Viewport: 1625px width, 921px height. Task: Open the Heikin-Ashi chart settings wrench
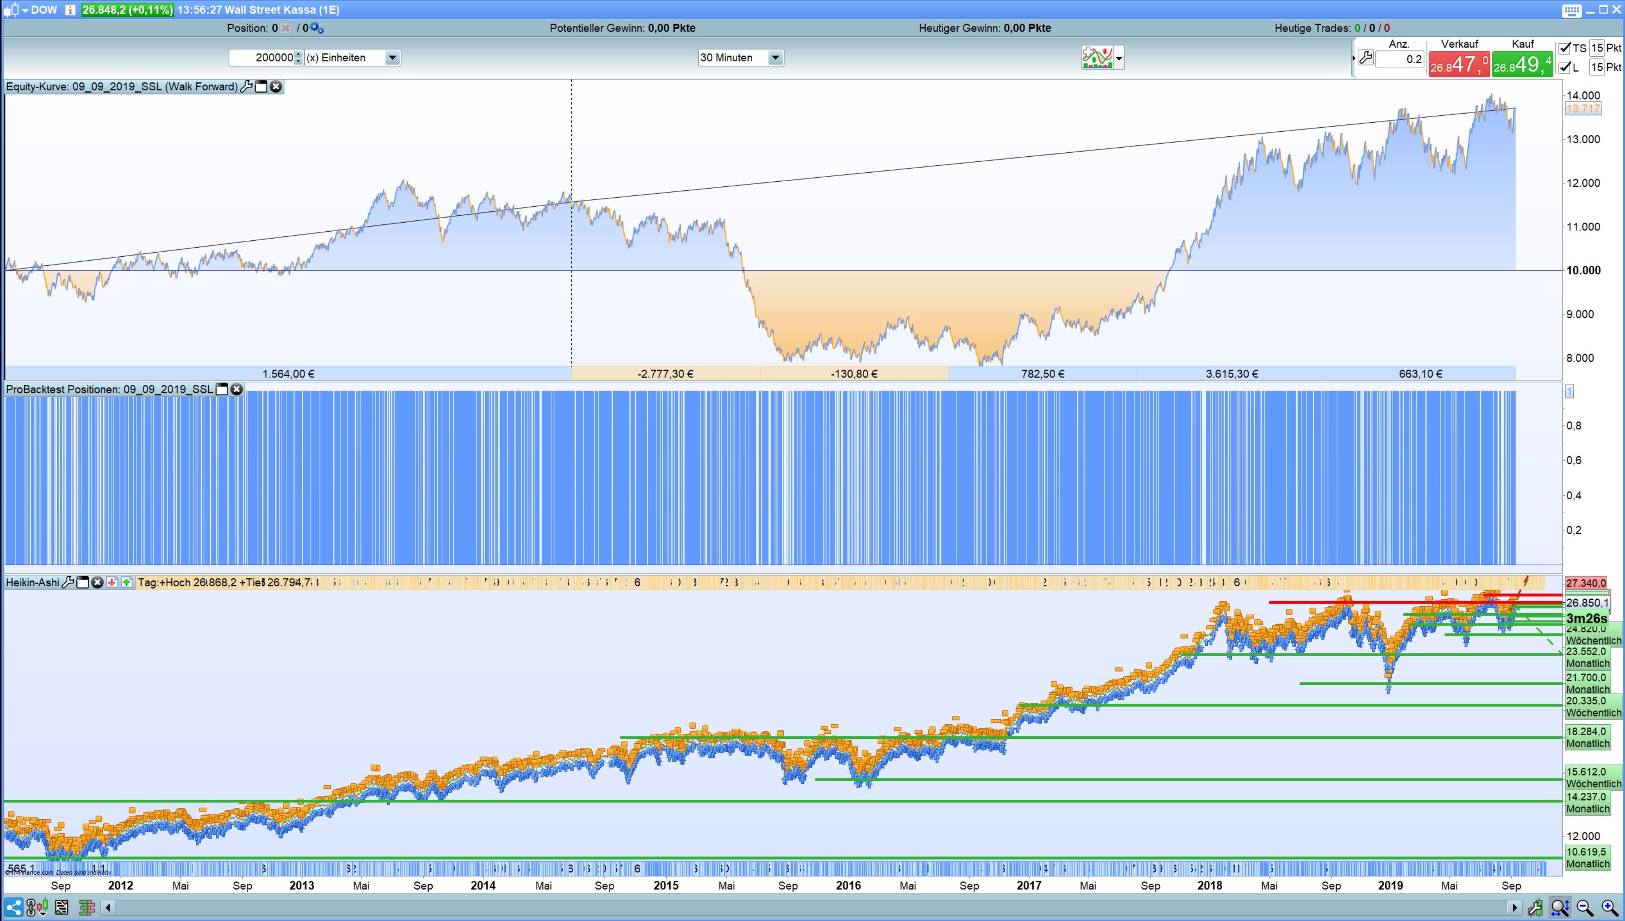point(68,582)
